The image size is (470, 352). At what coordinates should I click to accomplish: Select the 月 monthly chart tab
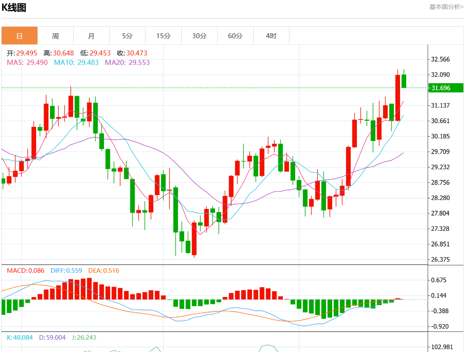point(91,36)
